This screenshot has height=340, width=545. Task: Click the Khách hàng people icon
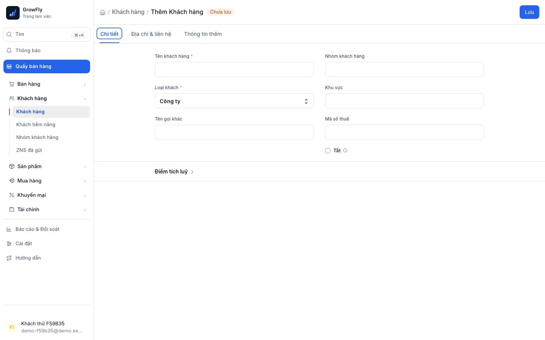(x=12, y=99)
